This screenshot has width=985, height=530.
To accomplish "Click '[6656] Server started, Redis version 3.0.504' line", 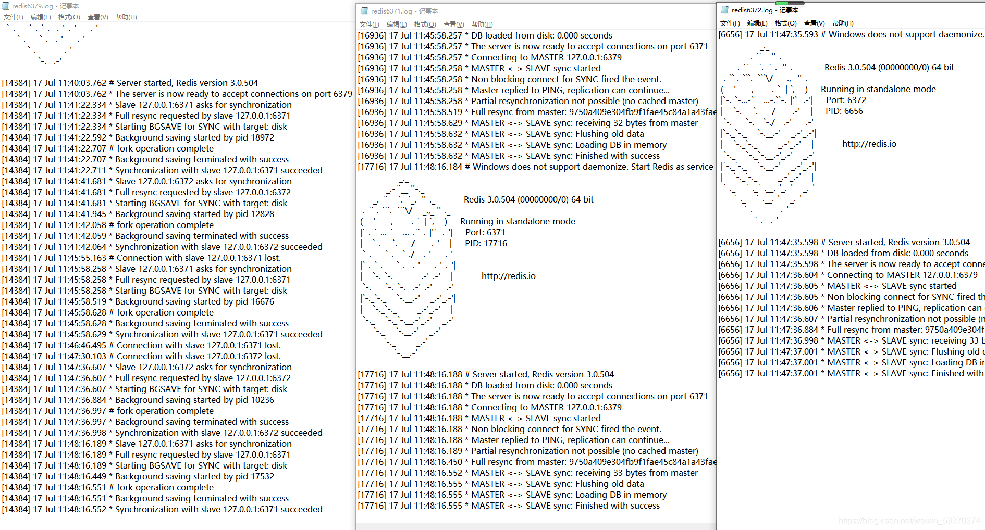I will (844, 242).
